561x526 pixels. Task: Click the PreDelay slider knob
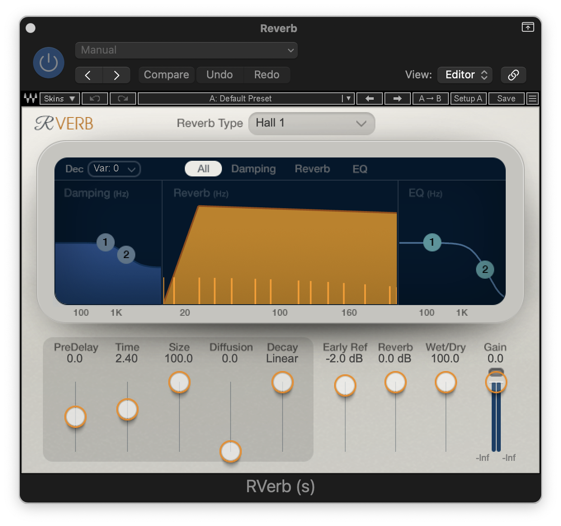click(x=75, y=417)
